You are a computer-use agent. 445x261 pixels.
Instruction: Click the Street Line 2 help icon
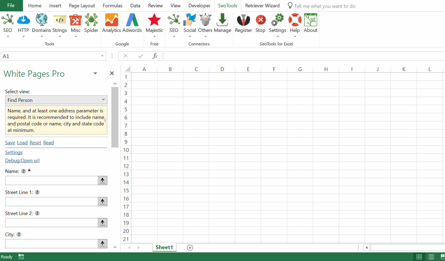coord(37,213)
